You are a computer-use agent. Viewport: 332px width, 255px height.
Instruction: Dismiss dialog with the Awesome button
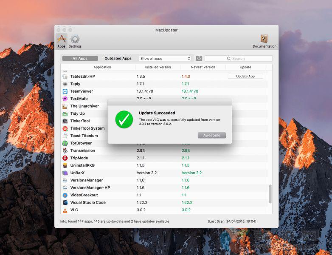tap(211, 135)
